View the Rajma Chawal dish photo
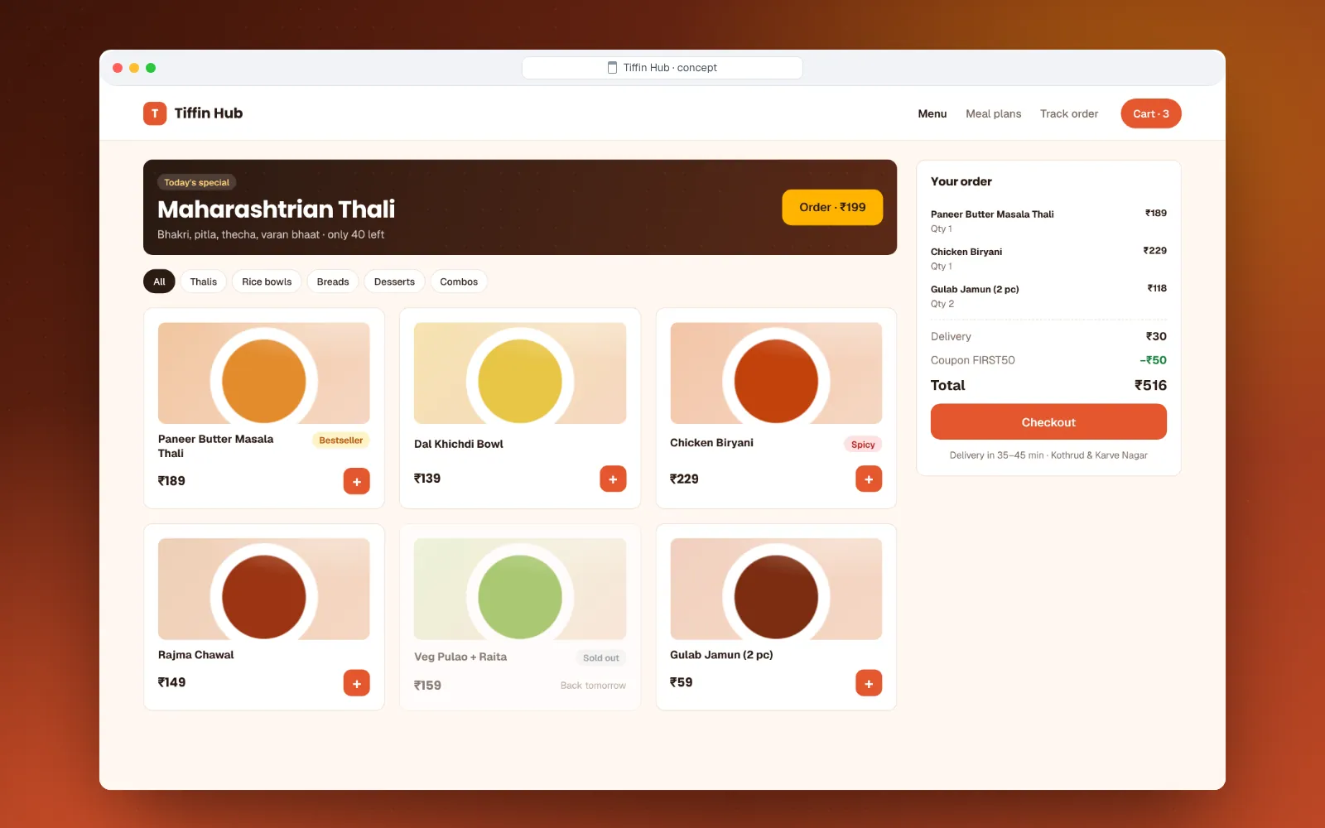This screenshot has height=828, width=1325. pyautogui.click(x=264, y=589)
